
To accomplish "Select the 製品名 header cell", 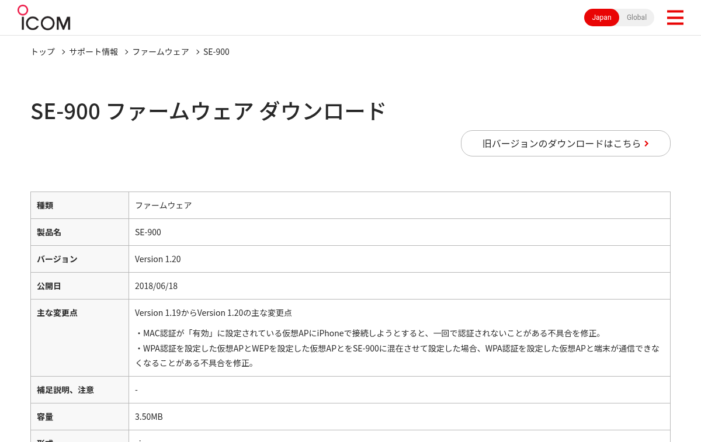I will (x=79, y=232).
